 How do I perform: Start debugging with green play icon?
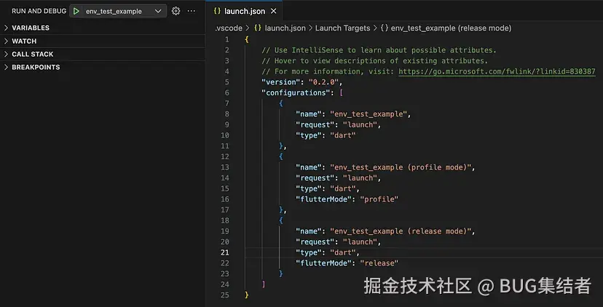click(76, 11)
